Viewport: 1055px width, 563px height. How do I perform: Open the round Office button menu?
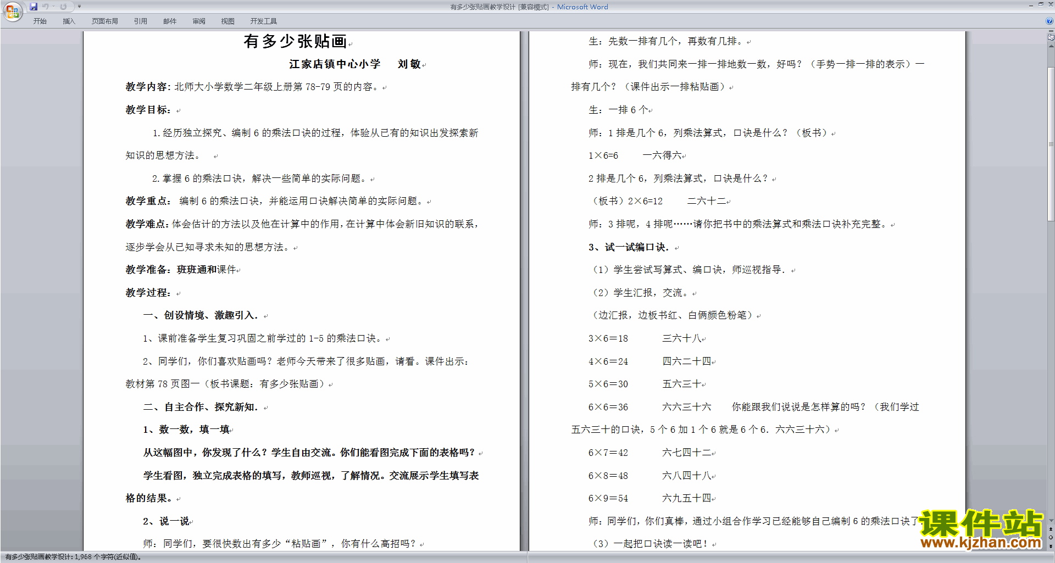(12, 11)
